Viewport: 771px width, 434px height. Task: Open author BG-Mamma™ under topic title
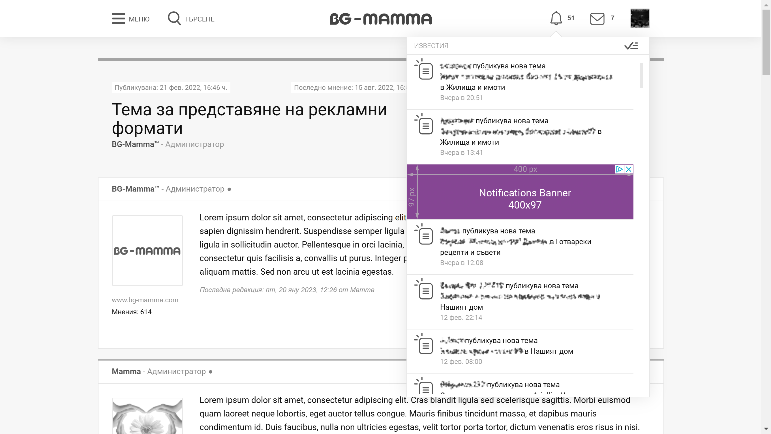tap(135, 144)
